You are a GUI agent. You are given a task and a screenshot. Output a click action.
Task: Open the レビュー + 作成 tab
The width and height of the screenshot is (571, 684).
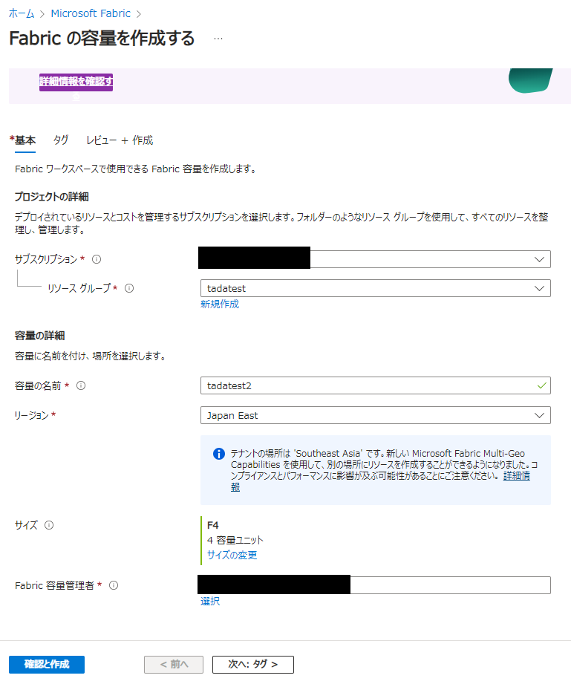(120, 140)
